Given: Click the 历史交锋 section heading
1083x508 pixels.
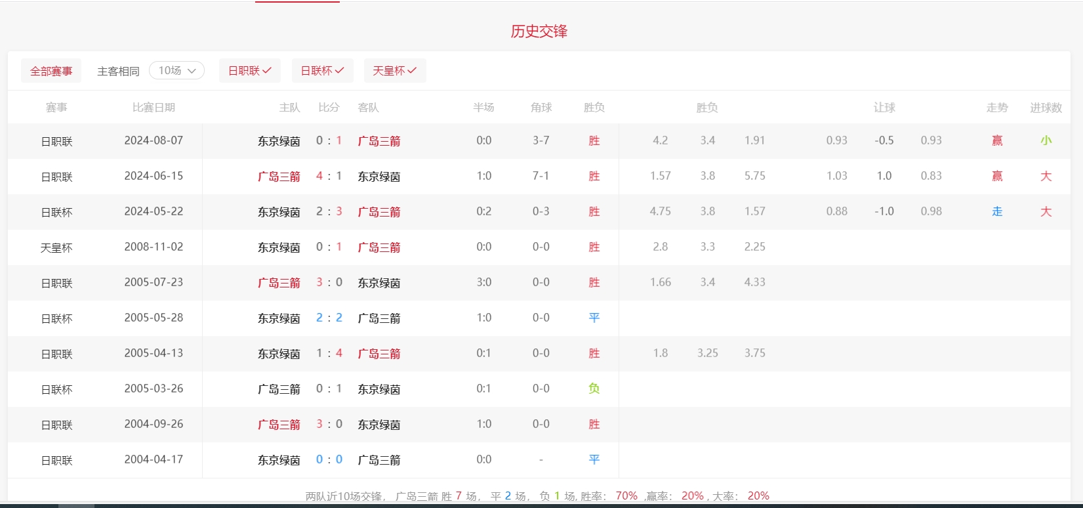Looking at the screenshot, I should (539, 31).
